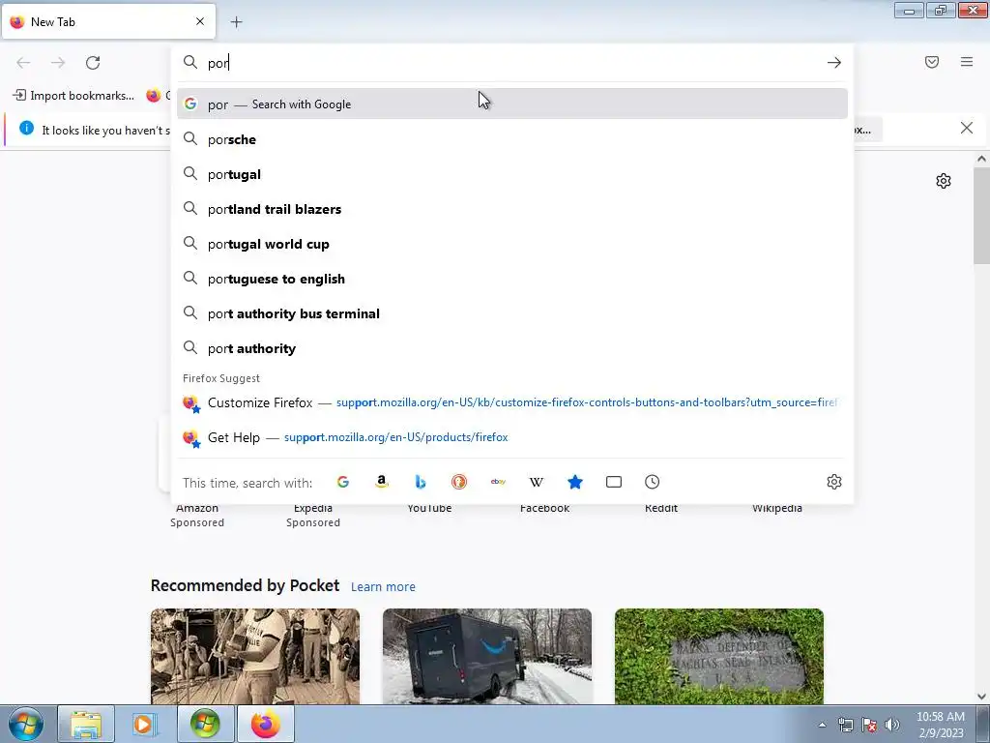Image resolution: width=990 pixels, height=743 pixels.
Task: Pick Amazon in the search shortcuts
Action: pyautogui.click(x=381, y=482)
